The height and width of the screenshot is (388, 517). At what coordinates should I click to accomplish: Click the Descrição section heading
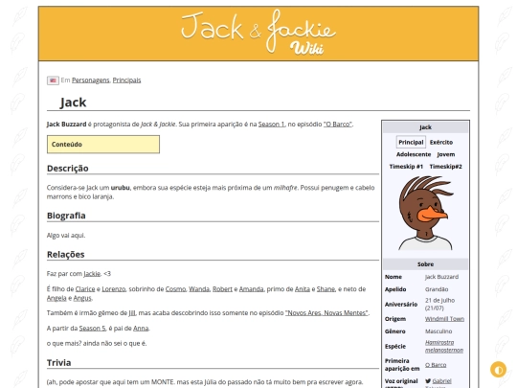click(x=68, y=169)
